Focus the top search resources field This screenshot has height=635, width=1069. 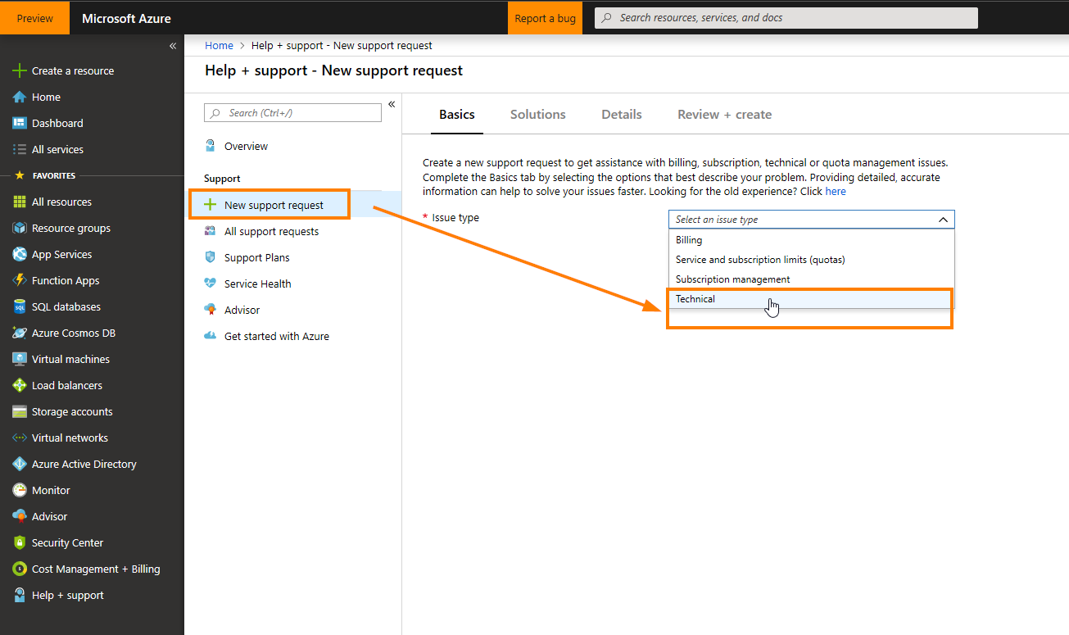[x=786, y=18]
